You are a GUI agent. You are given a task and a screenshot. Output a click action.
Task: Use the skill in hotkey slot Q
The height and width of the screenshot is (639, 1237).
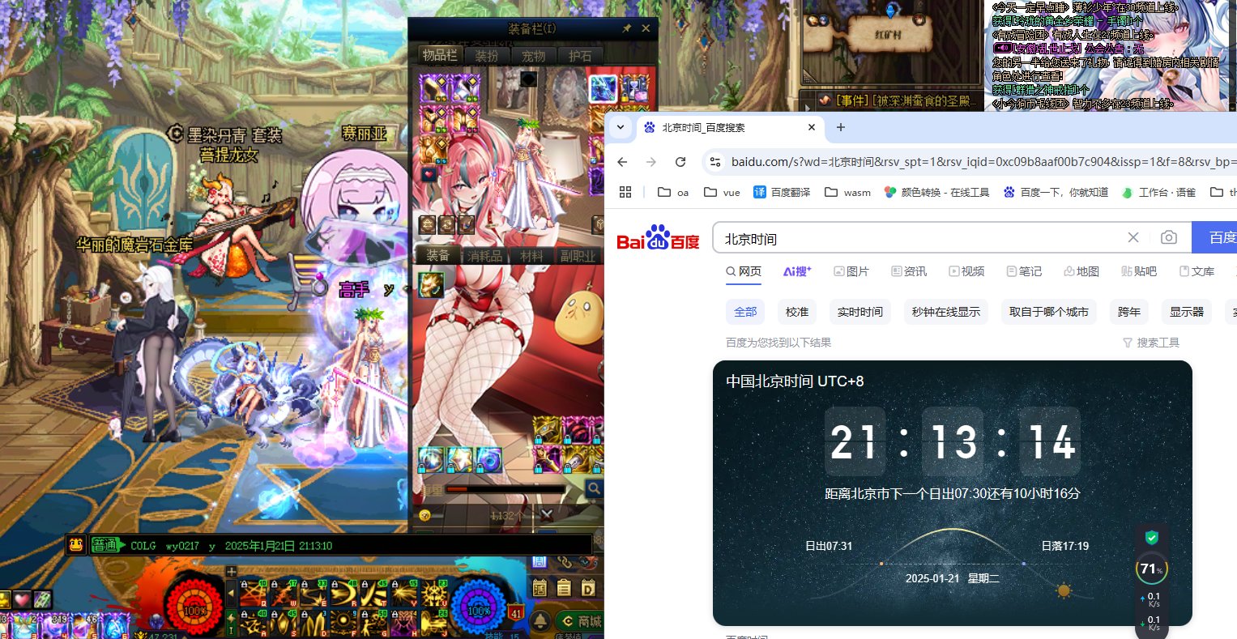(253, 594)
